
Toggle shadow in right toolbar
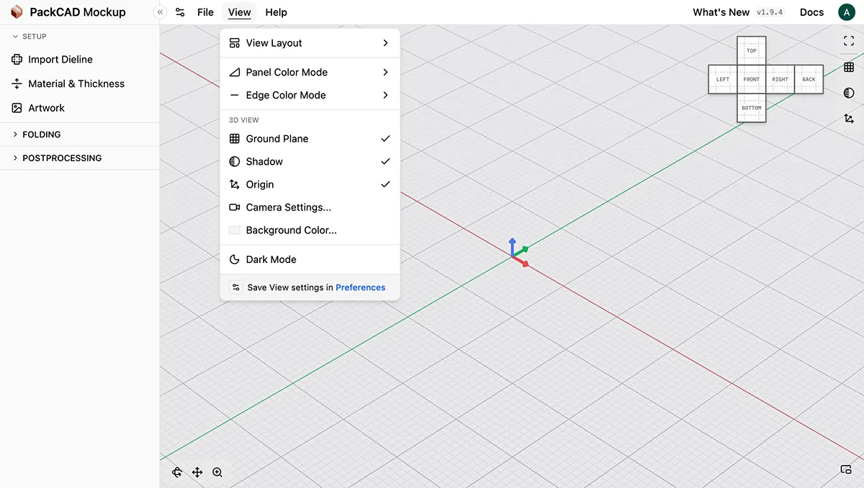tap(849, 93)
